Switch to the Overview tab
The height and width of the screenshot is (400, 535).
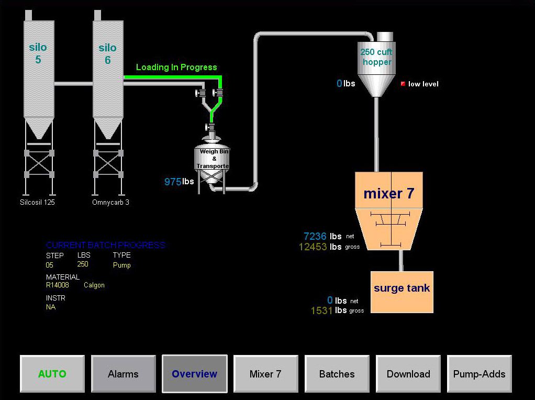pyautogui.click(x=195, y=374)
